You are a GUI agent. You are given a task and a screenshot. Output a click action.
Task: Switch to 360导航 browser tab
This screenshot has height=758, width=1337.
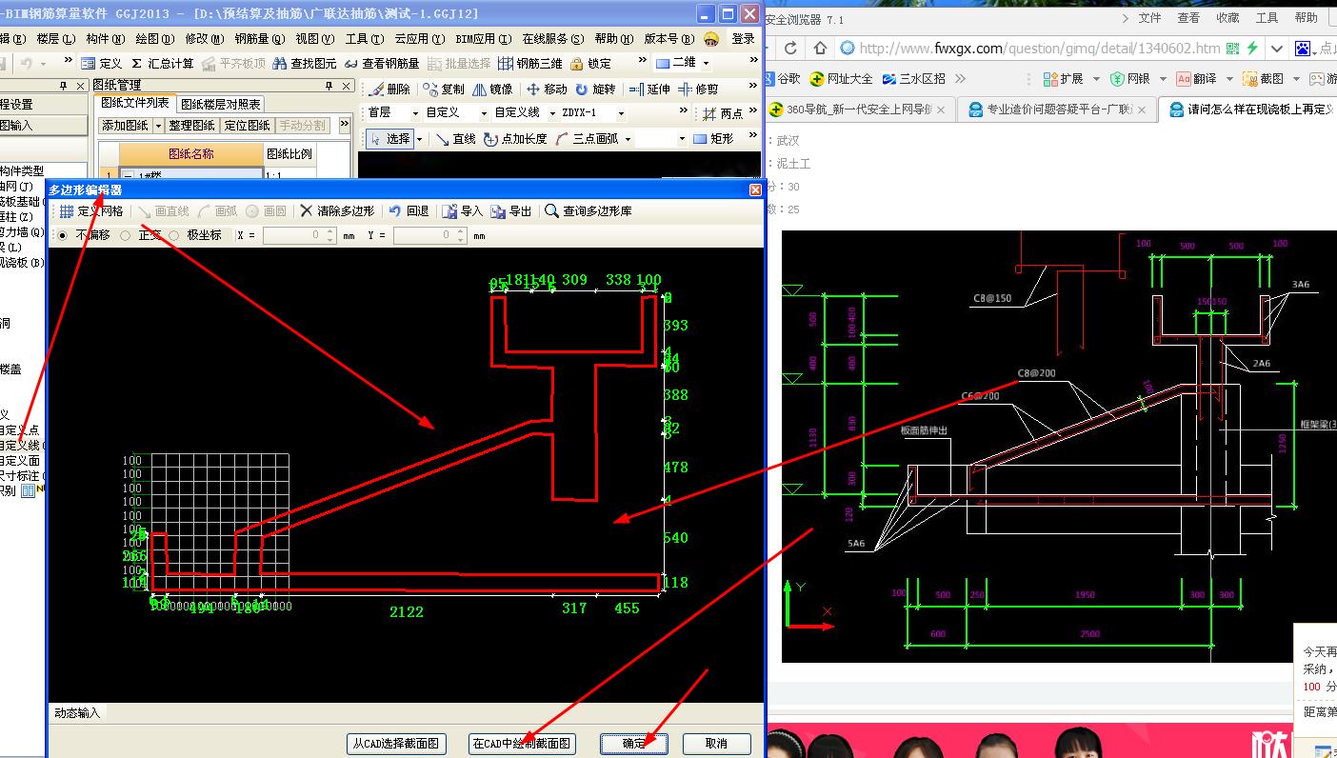(x=859, y=110)
